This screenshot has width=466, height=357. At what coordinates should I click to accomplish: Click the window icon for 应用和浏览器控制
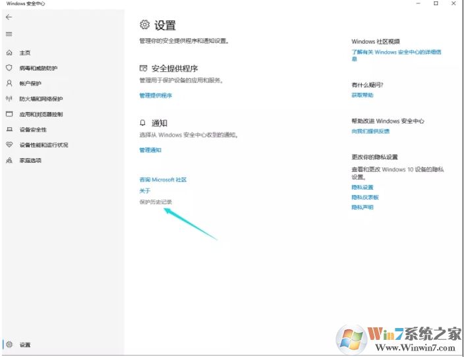[x=9, y=114]
